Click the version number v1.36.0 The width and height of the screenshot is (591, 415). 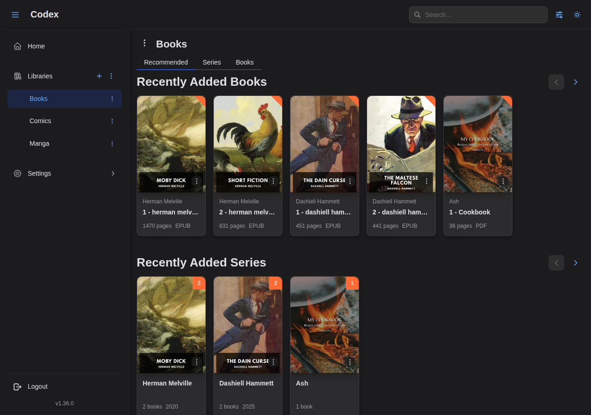(x=65, y=403)
